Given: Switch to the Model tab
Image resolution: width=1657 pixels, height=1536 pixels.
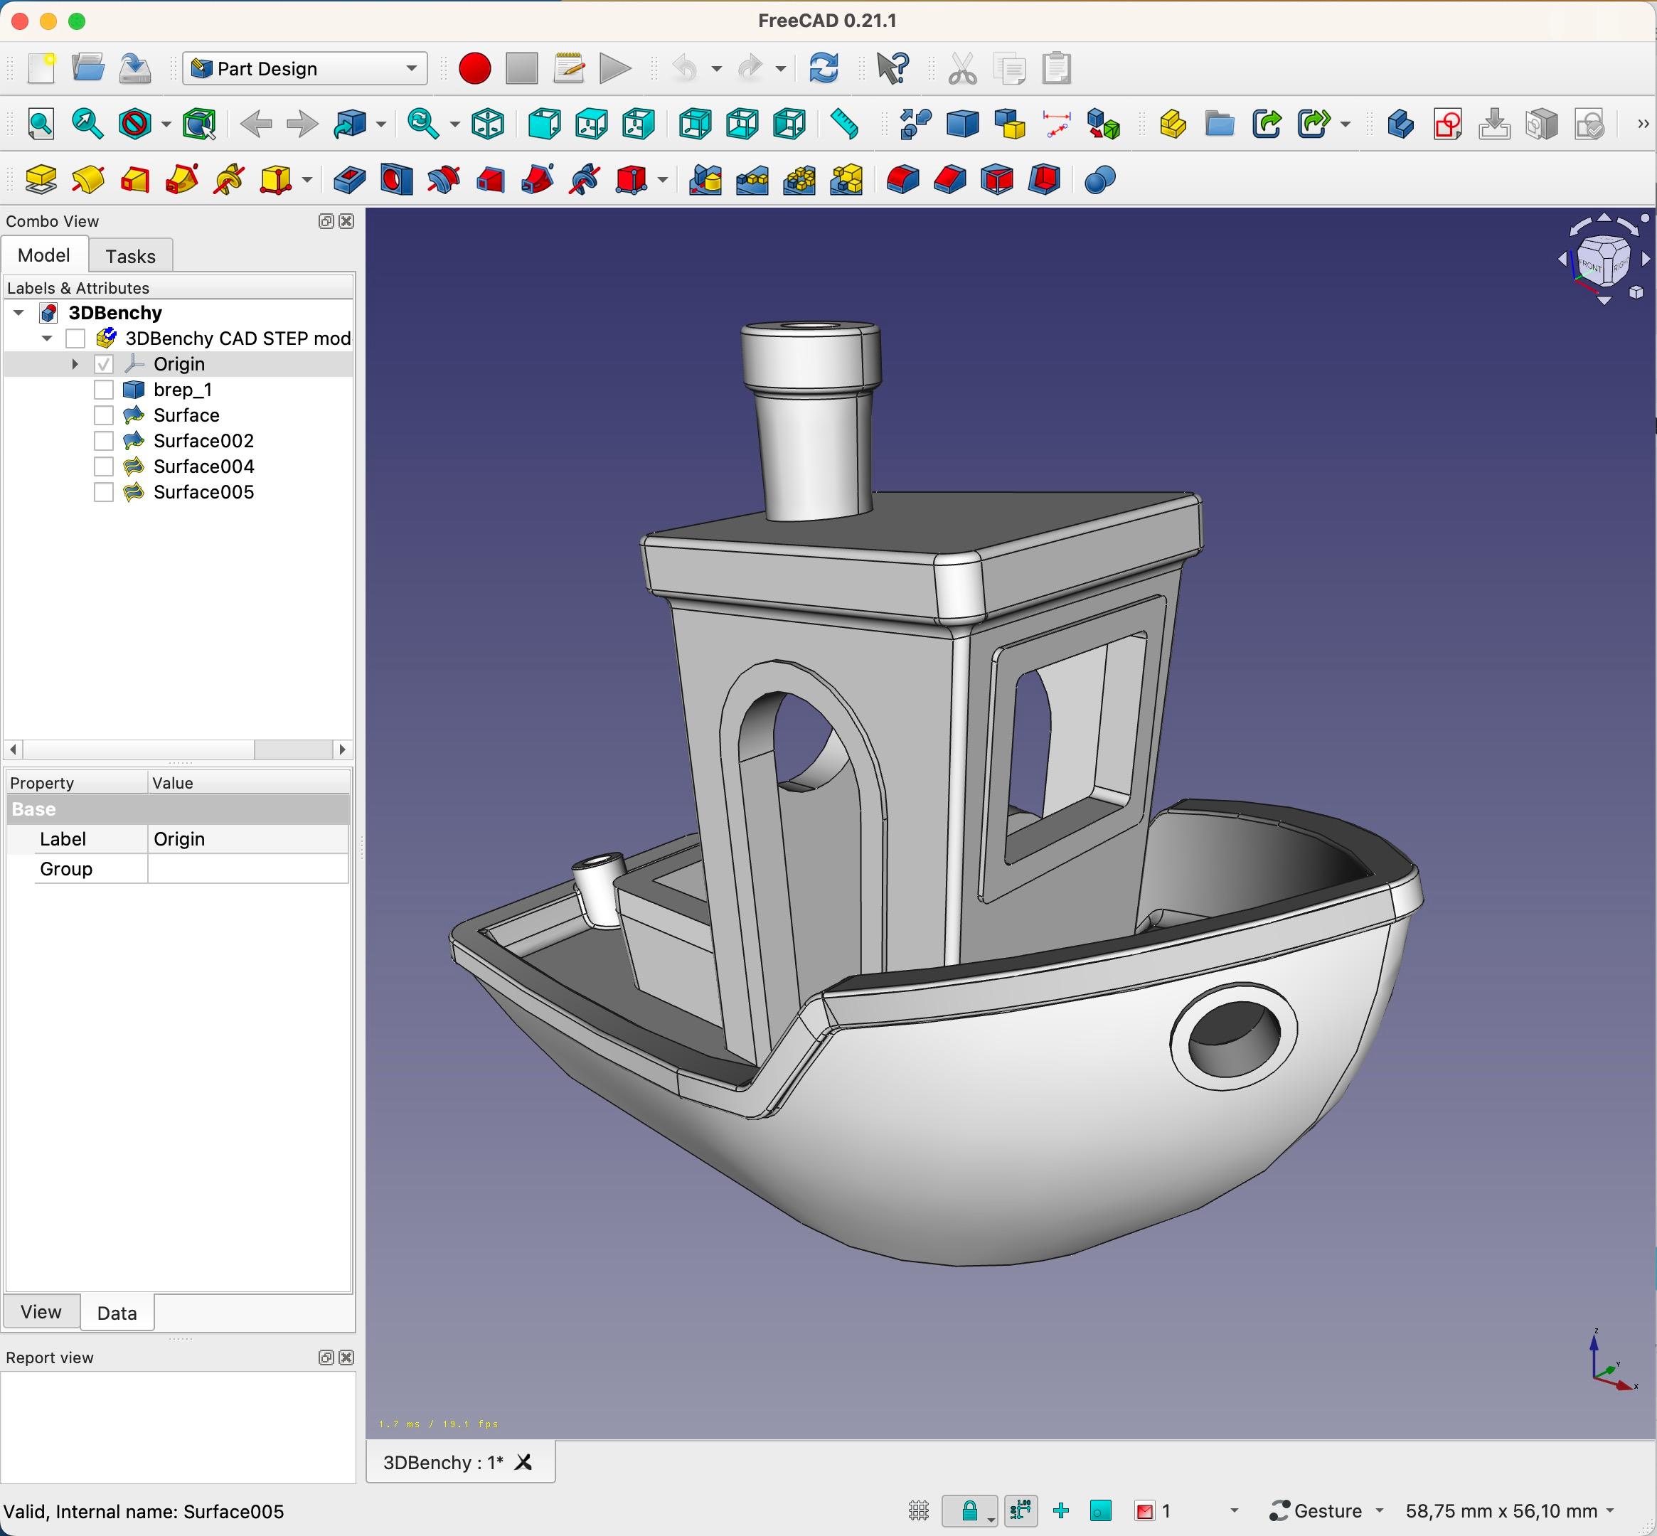Looking at the screenshot, I should (43, 255).
